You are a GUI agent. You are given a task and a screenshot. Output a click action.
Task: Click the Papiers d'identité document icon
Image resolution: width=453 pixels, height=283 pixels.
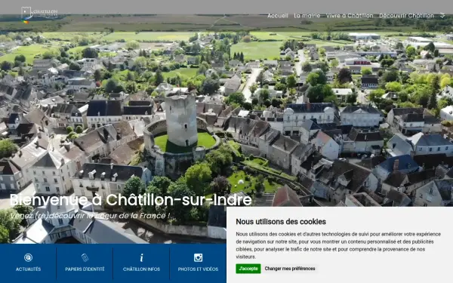click(x=85, y=257)
